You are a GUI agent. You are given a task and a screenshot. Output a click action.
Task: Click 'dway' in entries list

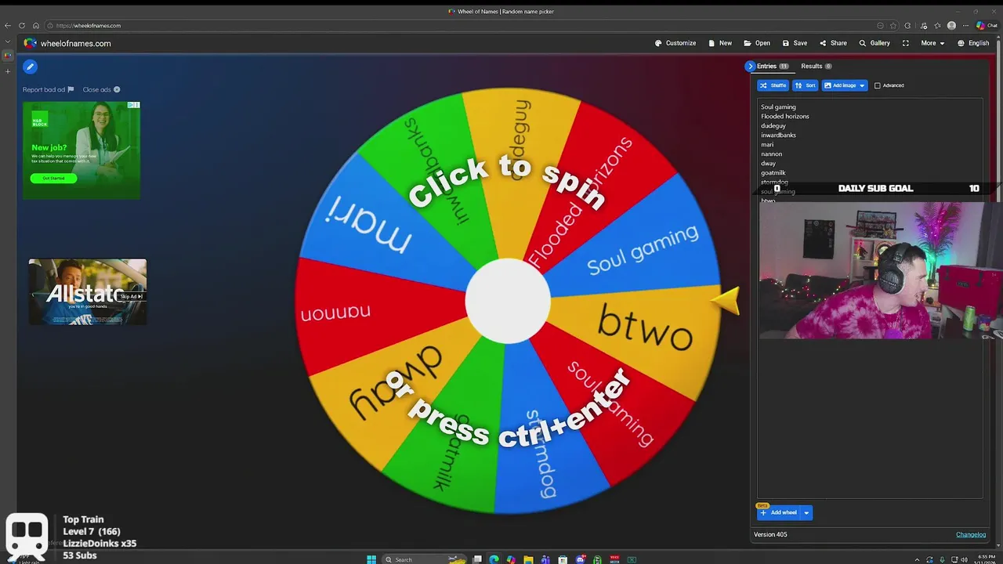click(769, 164)
